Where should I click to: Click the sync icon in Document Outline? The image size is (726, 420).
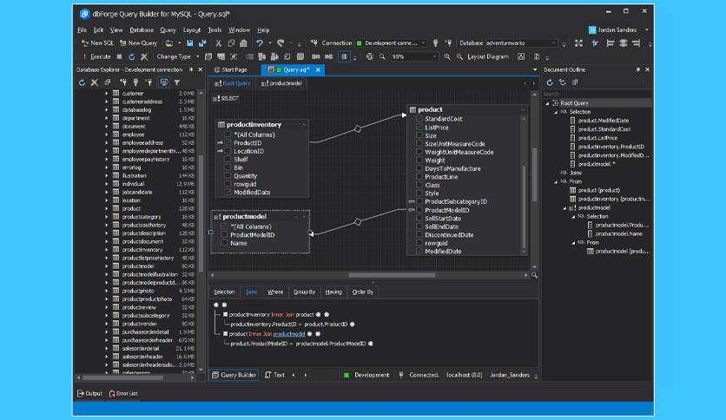coord(562,82)
